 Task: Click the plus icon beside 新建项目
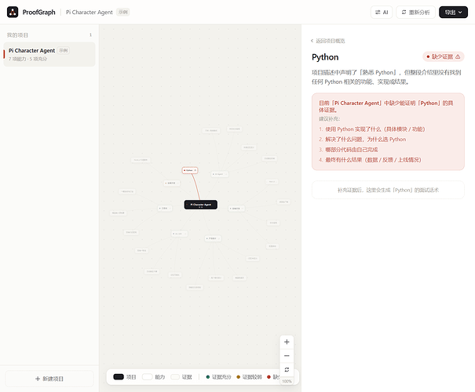pos(38,379)
